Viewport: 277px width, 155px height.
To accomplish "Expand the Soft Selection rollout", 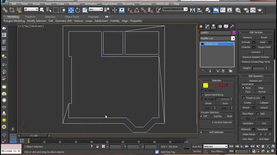I will click(x=216, y=132).
